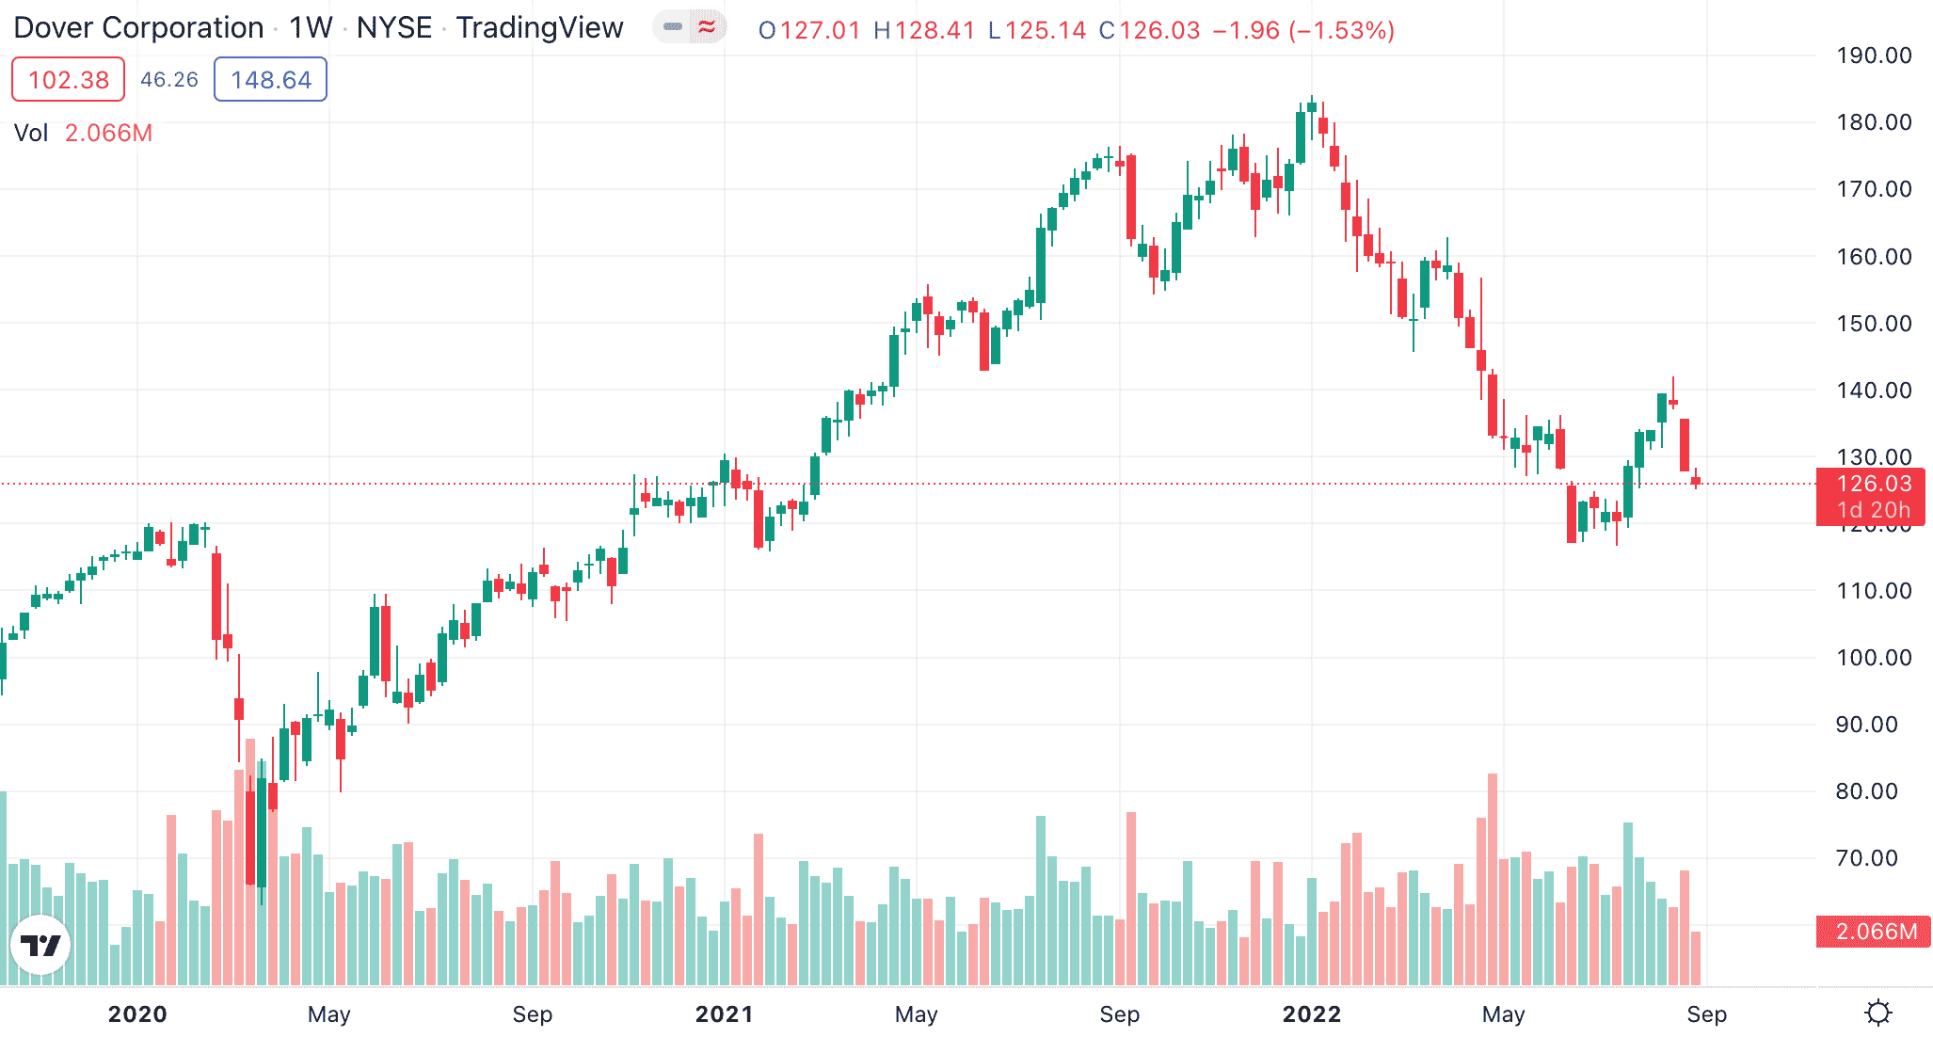Click the 1W interval label
This screenshot has height=1037, width=1933.
point(311,28)
